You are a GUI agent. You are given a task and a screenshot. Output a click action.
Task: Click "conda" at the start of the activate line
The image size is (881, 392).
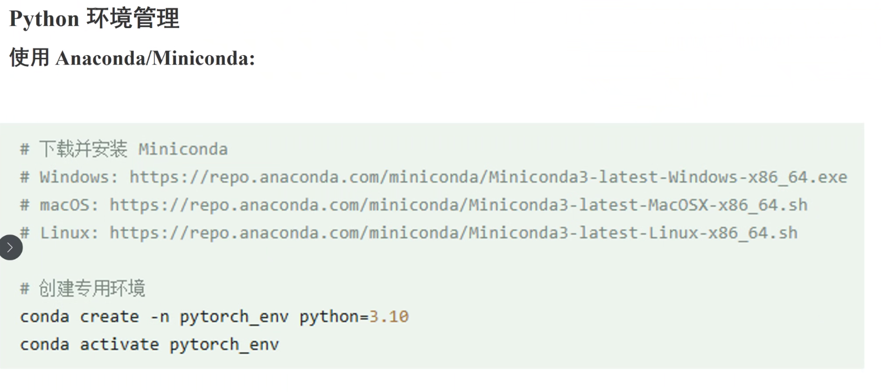tap(45, 345)
